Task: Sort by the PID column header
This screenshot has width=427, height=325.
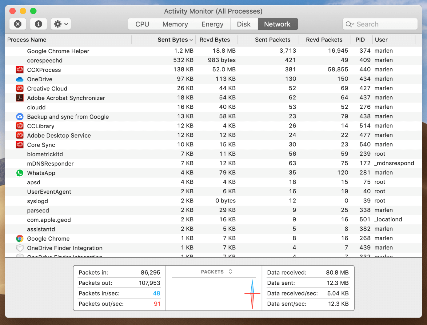Action: (360, 40)
